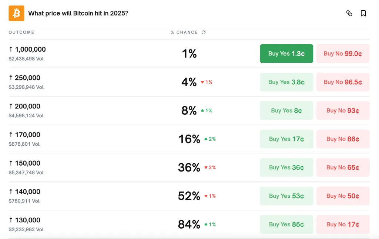
Task: Bookmark this Bitcoin market
Action: (x=363, y=13)
